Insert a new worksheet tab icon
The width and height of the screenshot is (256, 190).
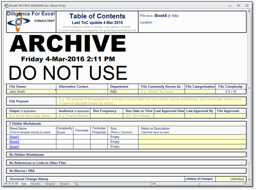[77, 184]
